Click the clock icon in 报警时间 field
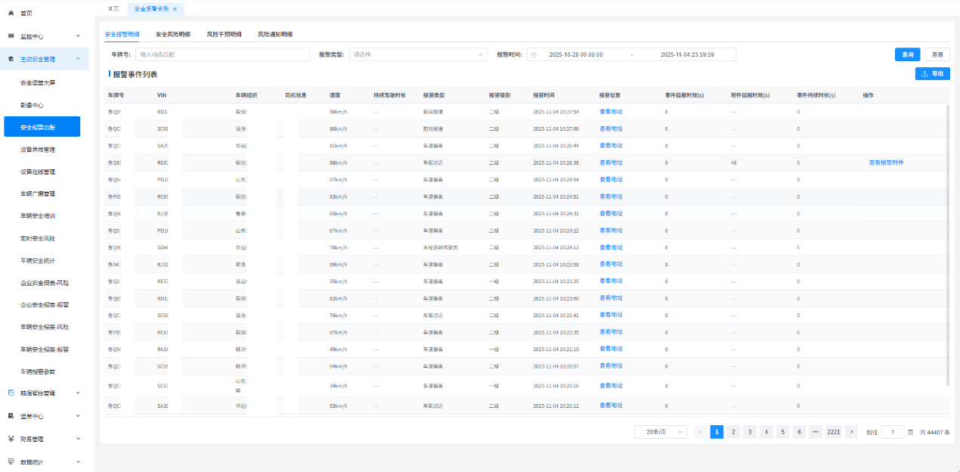The width and height of the screenshot is (960, 472). point(534,54)
